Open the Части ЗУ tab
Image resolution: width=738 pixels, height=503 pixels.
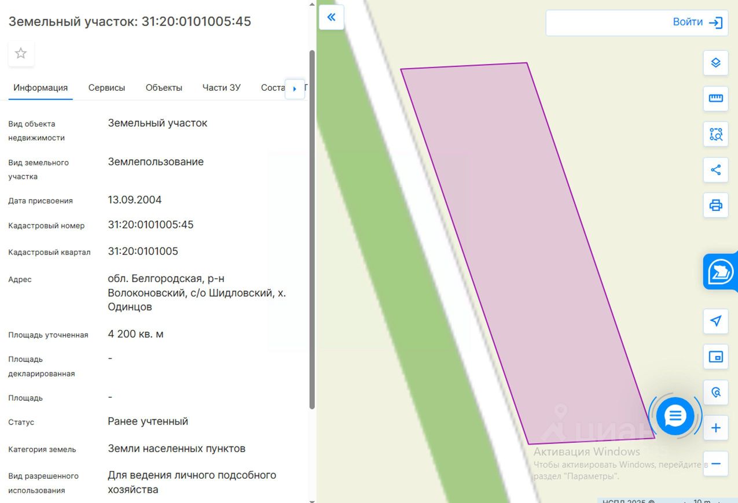(222, 88)
